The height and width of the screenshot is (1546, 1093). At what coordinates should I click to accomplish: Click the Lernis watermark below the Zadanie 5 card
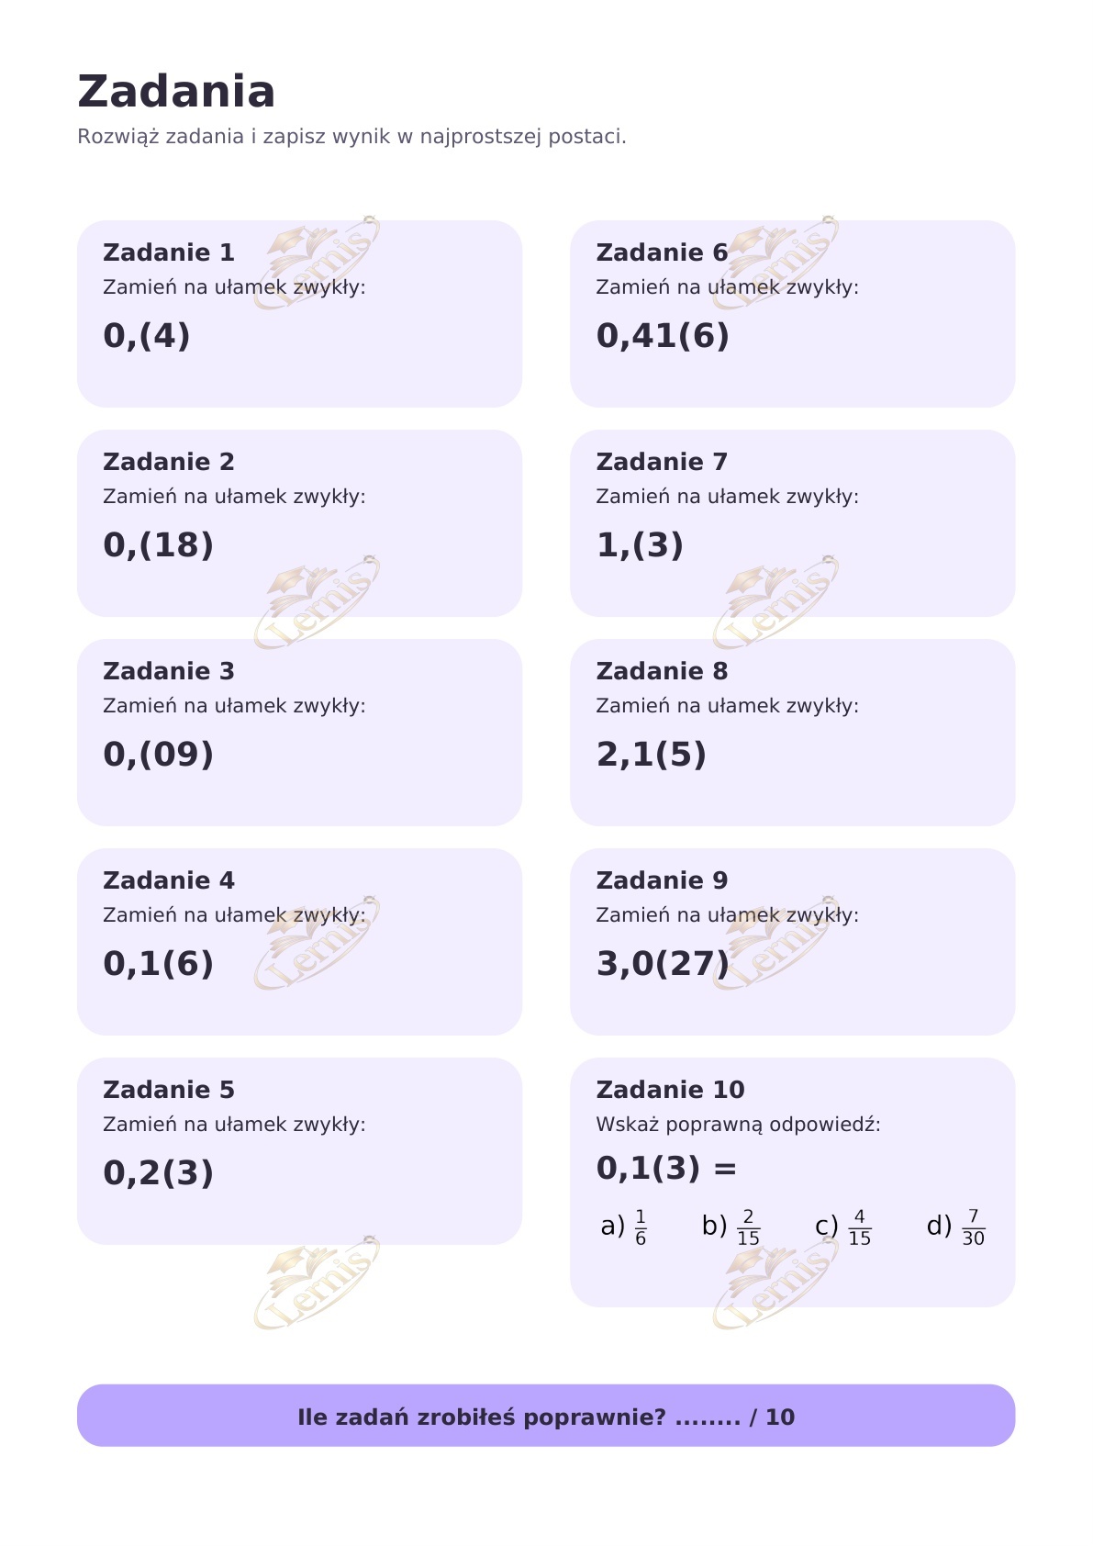coord(317,1283)
